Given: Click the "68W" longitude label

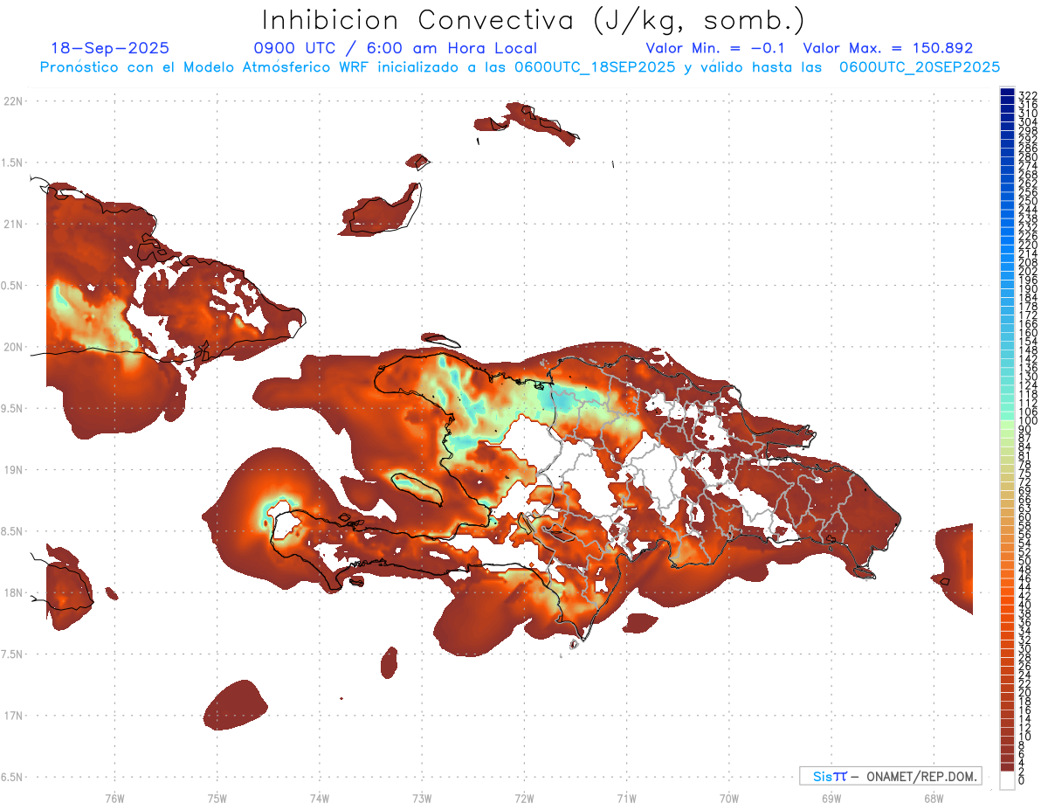Looking at the screenshot, I should click(x=934, y=798).
